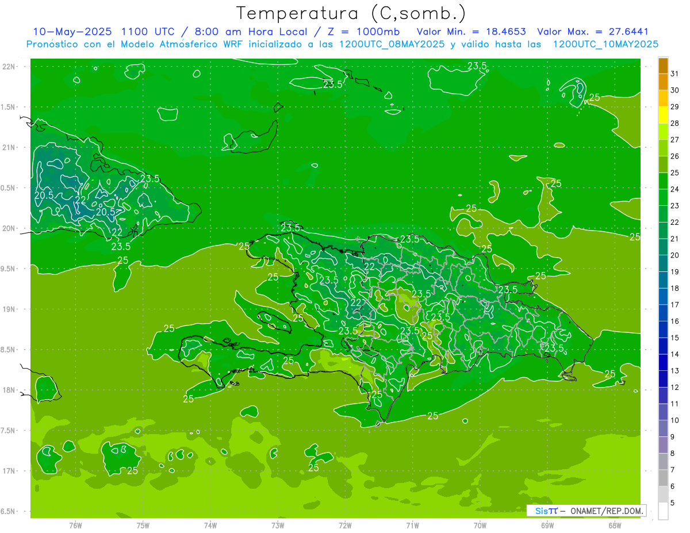Click latitude axis label "17N"

[9, 471]
